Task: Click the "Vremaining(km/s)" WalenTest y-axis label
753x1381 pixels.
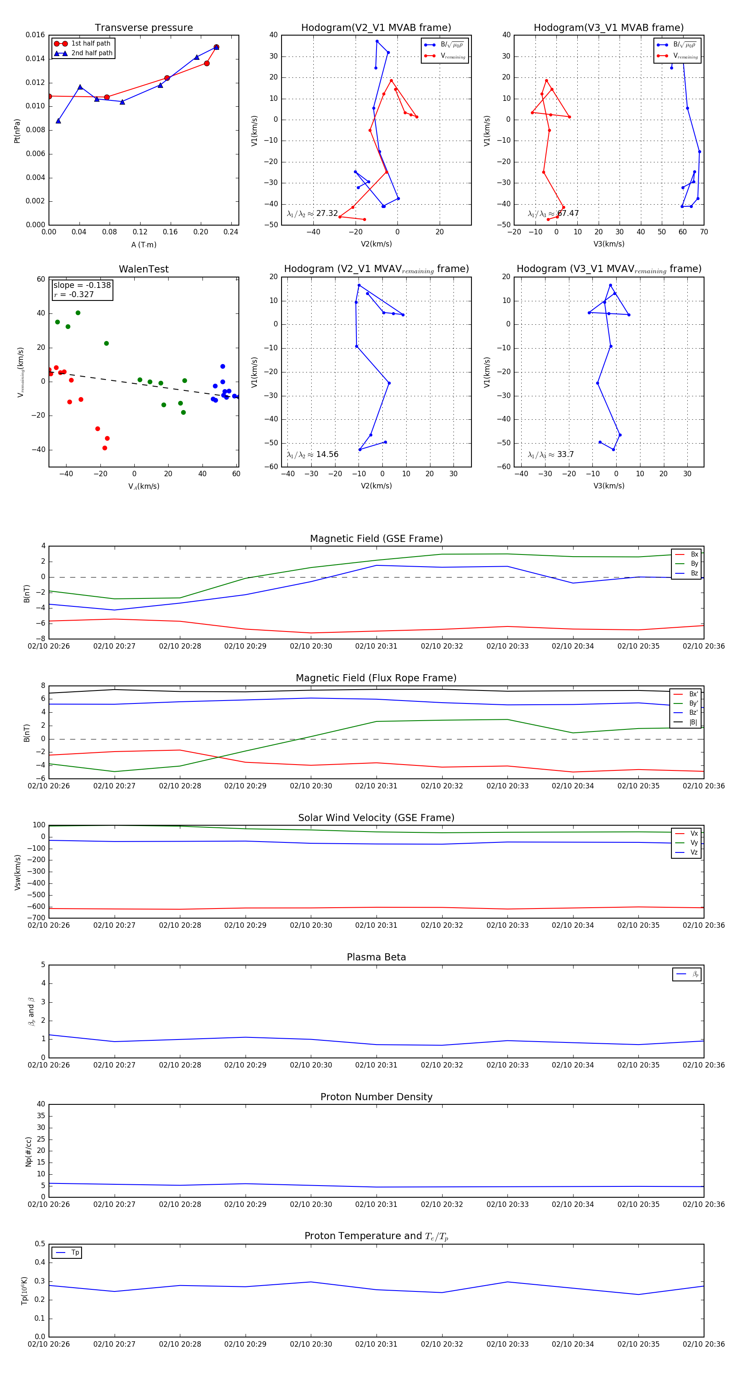Action: point(20,372)
